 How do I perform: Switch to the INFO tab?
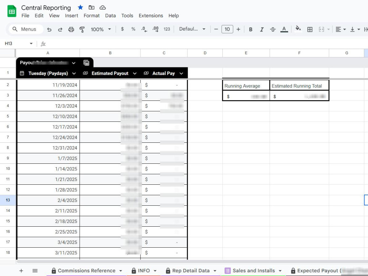click(144, 270)
